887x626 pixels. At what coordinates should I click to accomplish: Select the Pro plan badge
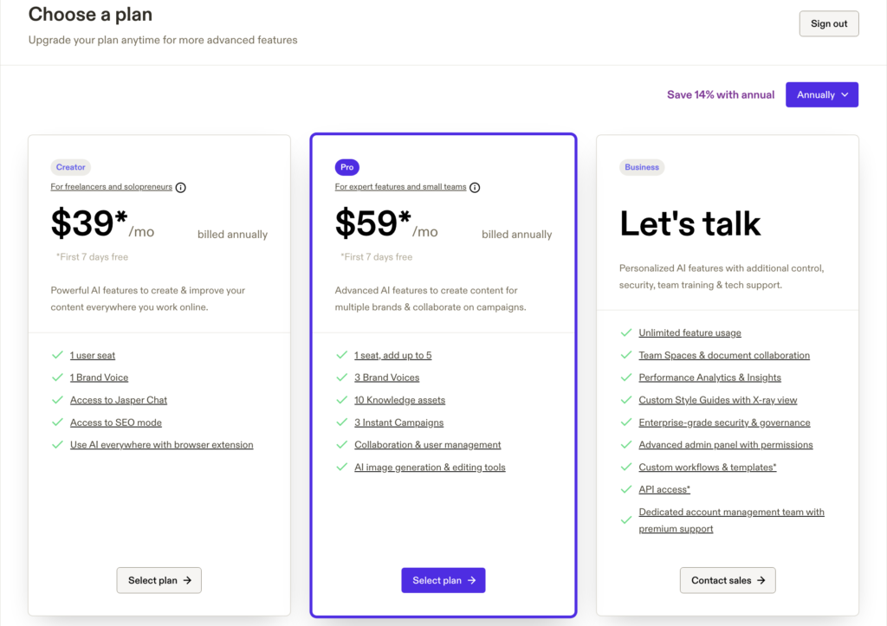click(x=346, y=167)
